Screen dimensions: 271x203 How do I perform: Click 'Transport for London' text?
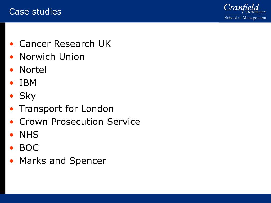(x=66, y=109)
